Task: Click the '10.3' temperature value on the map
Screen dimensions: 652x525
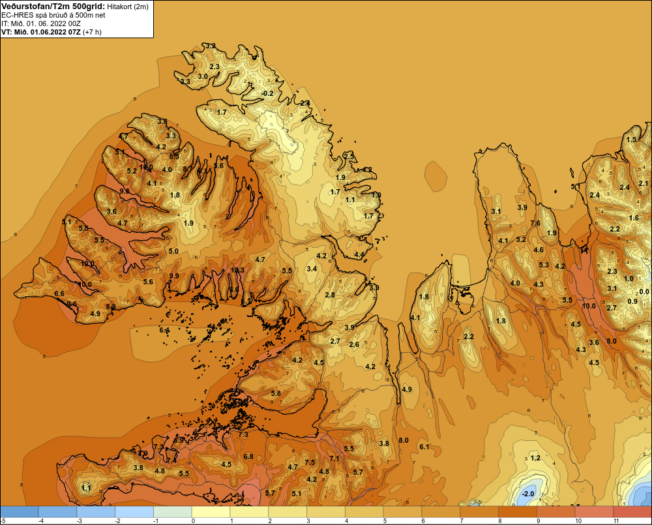Action: (237, 270)
